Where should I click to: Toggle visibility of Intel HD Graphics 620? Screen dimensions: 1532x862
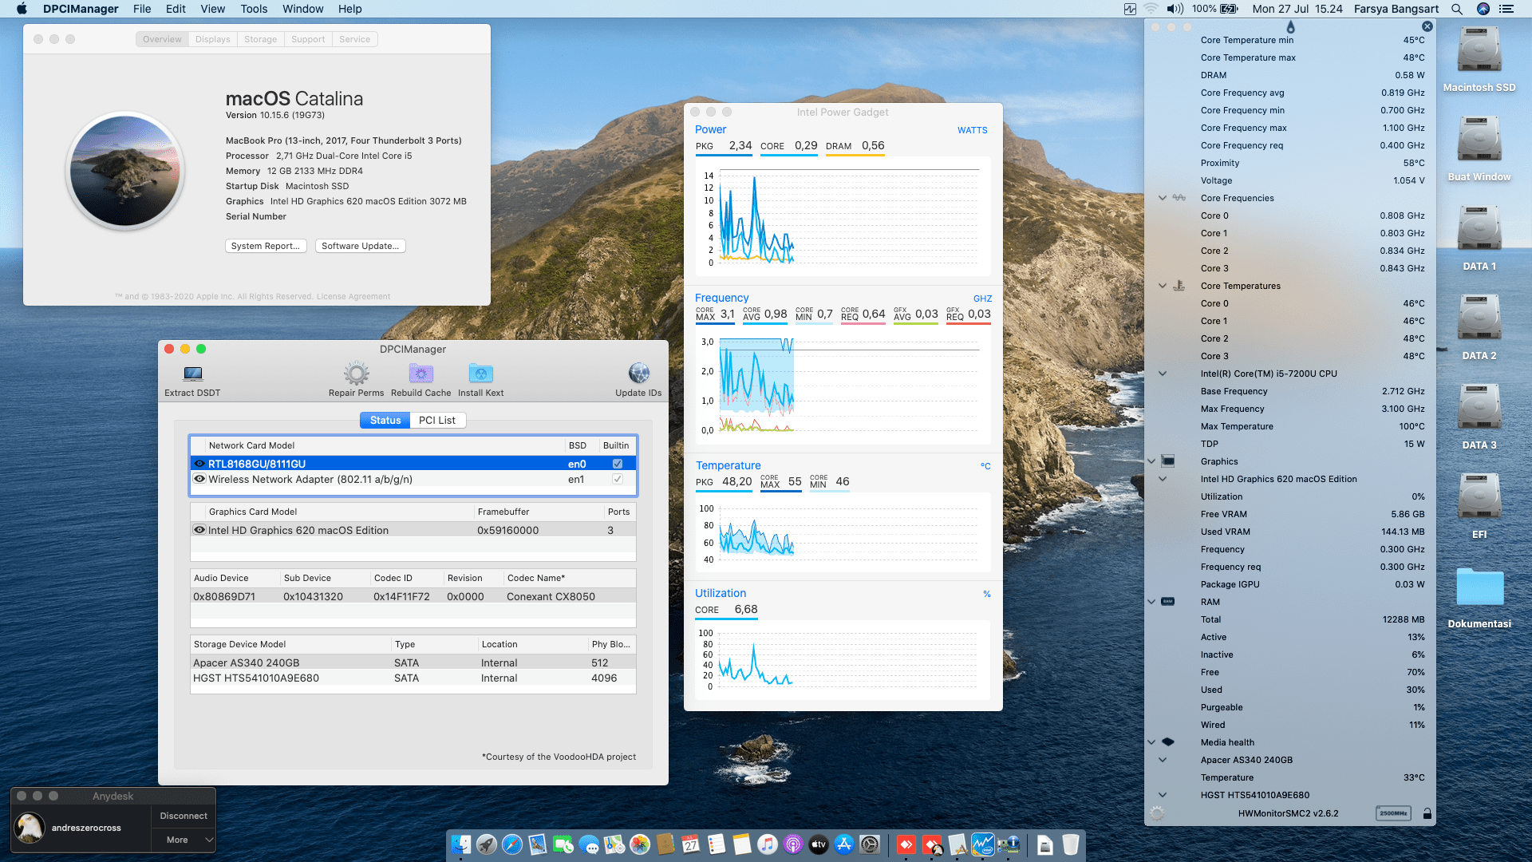click(199, 529)
